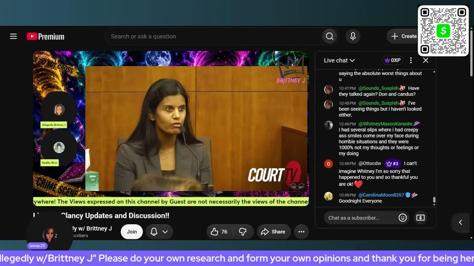Start voice search with microphone
This screenshot has height=266, width=474.
pyautogui.click(x=353, y=36)
